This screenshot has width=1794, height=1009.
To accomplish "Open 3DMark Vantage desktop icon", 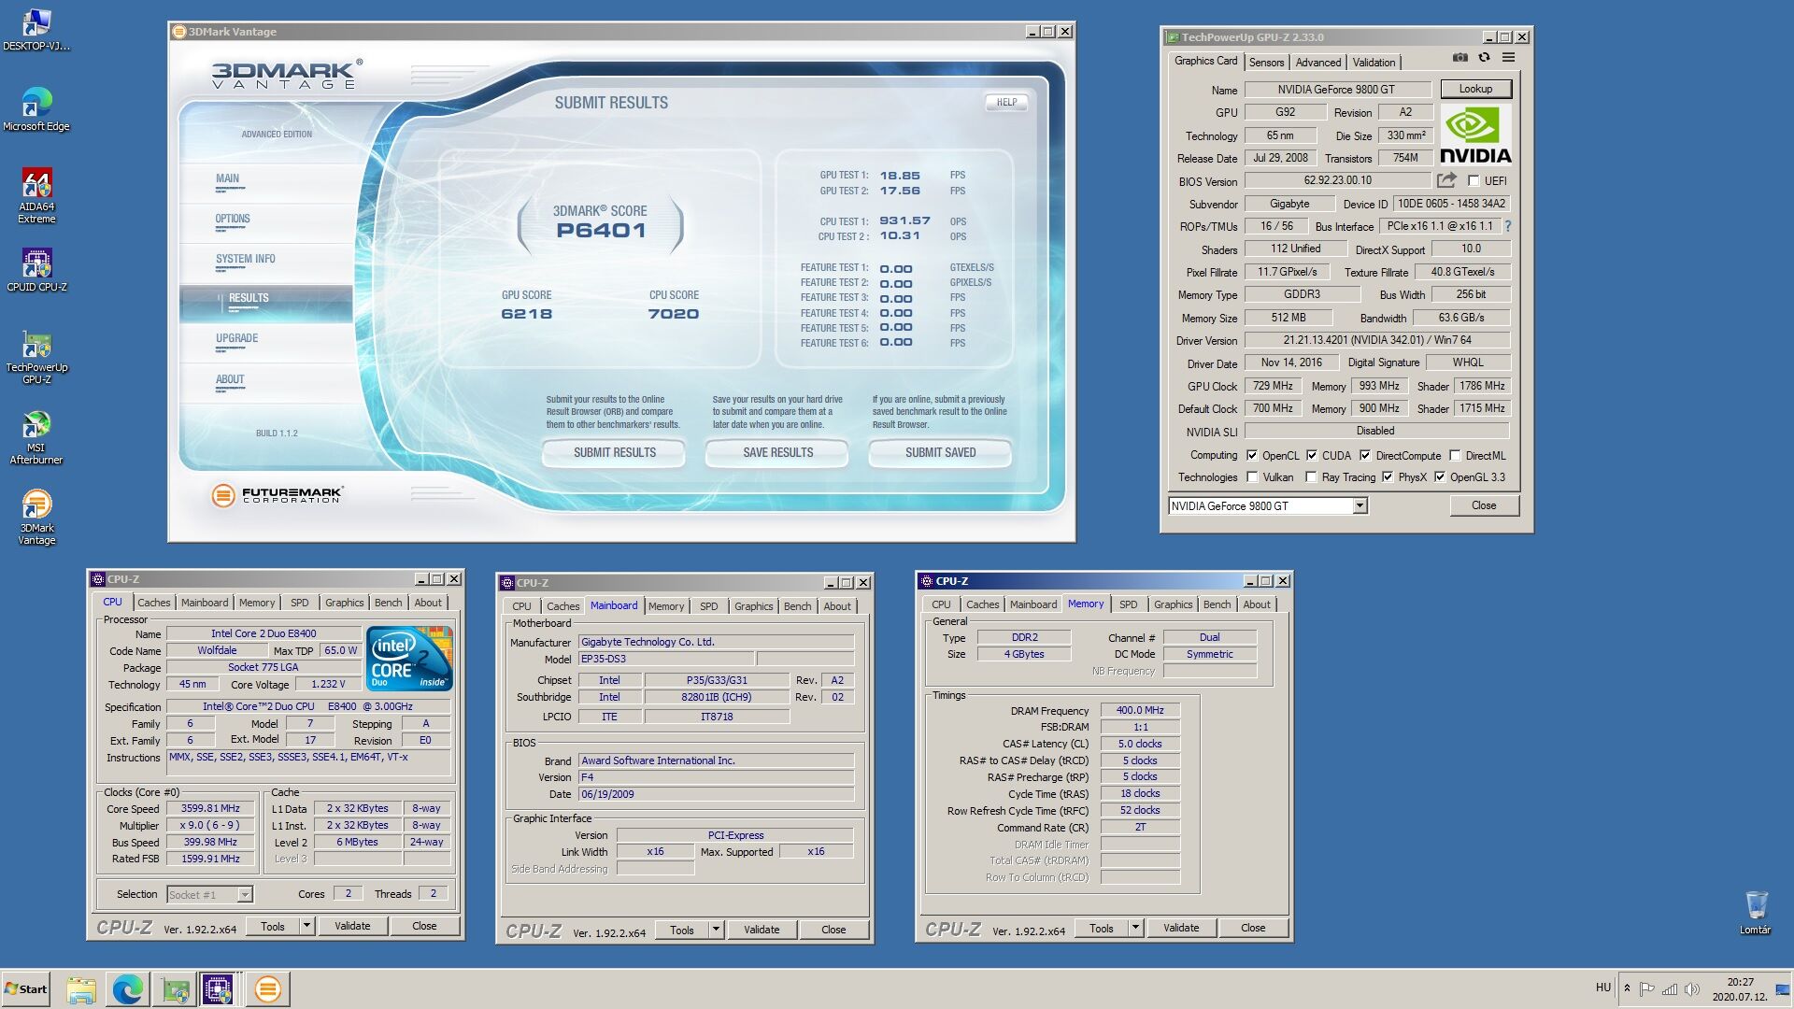I will click(x=36, y=518).
